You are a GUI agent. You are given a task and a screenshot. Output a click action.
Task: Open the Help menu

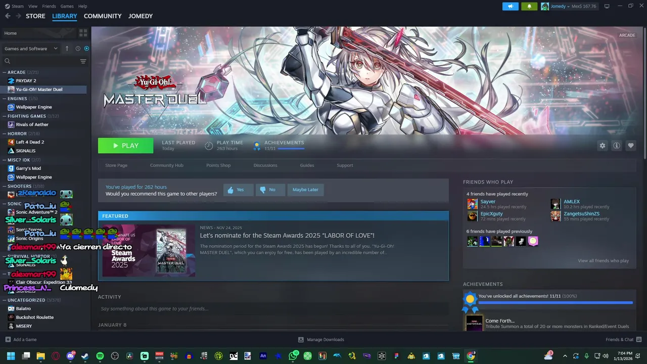coord(82,6)
